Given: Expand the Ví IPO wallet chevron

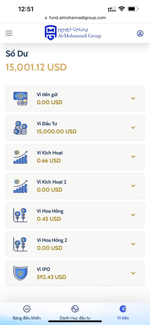Looking at the screenshot, I should click(x=133, y=273).
